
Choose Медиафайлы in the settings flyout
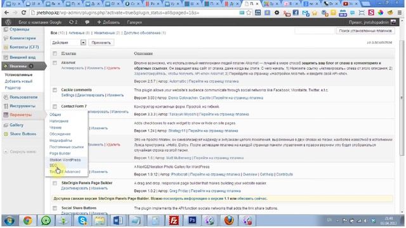tap(61, 141)
